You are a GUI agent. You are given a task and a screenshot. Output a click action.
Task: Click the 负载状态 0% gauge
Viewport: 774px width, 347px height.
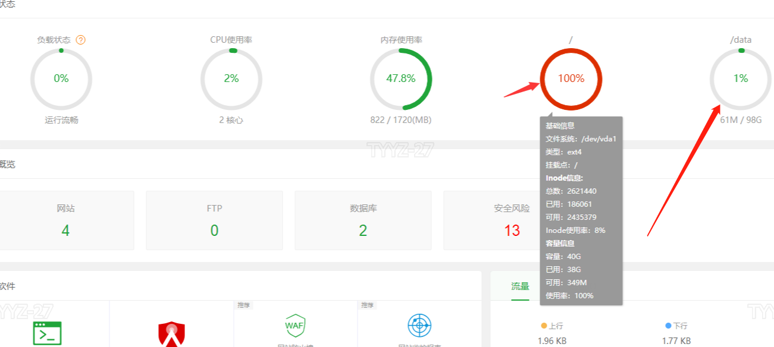click(61, 78)
